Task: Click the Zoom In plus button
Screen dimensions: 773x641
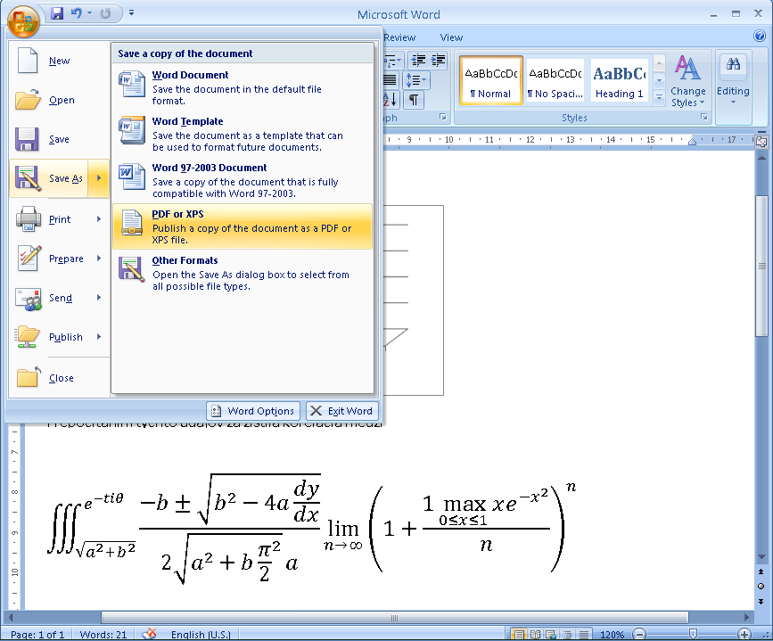Action: 744,634
